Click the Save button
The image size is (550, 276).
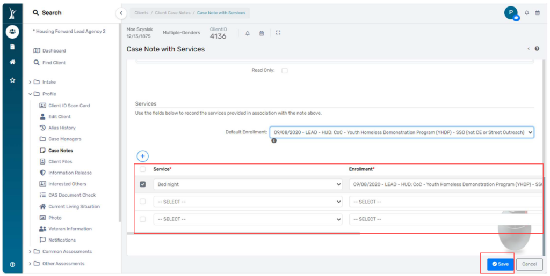[500, 264]
